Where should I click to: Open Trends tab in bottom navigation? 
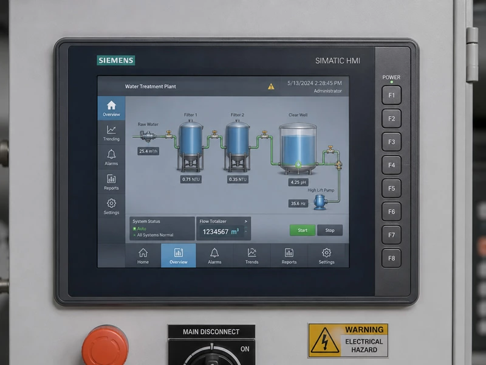tap(252, 255)
